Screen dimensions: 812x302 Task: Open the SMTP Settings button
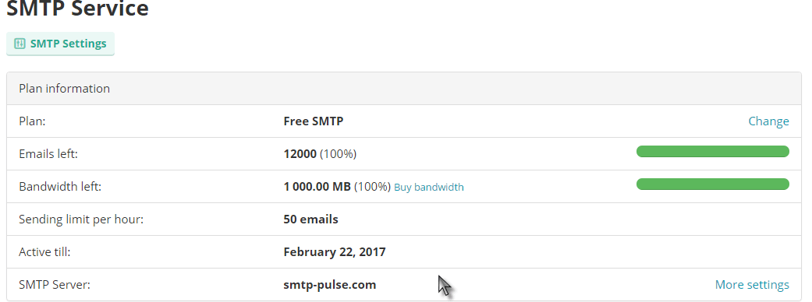tap(60, 44)
